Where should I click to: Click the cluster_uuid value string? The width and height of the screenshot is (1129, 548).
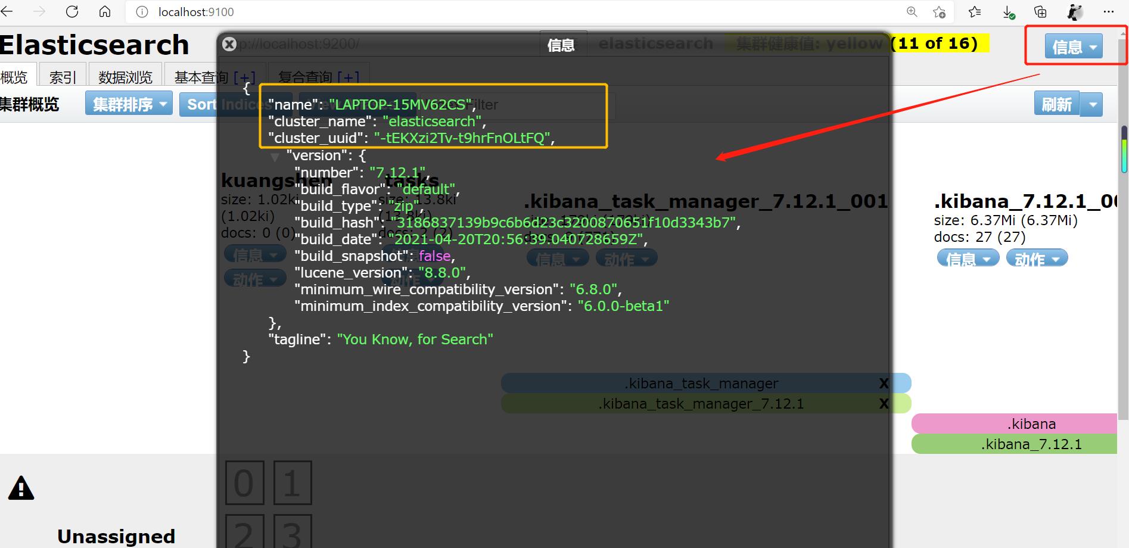point(462,138)
